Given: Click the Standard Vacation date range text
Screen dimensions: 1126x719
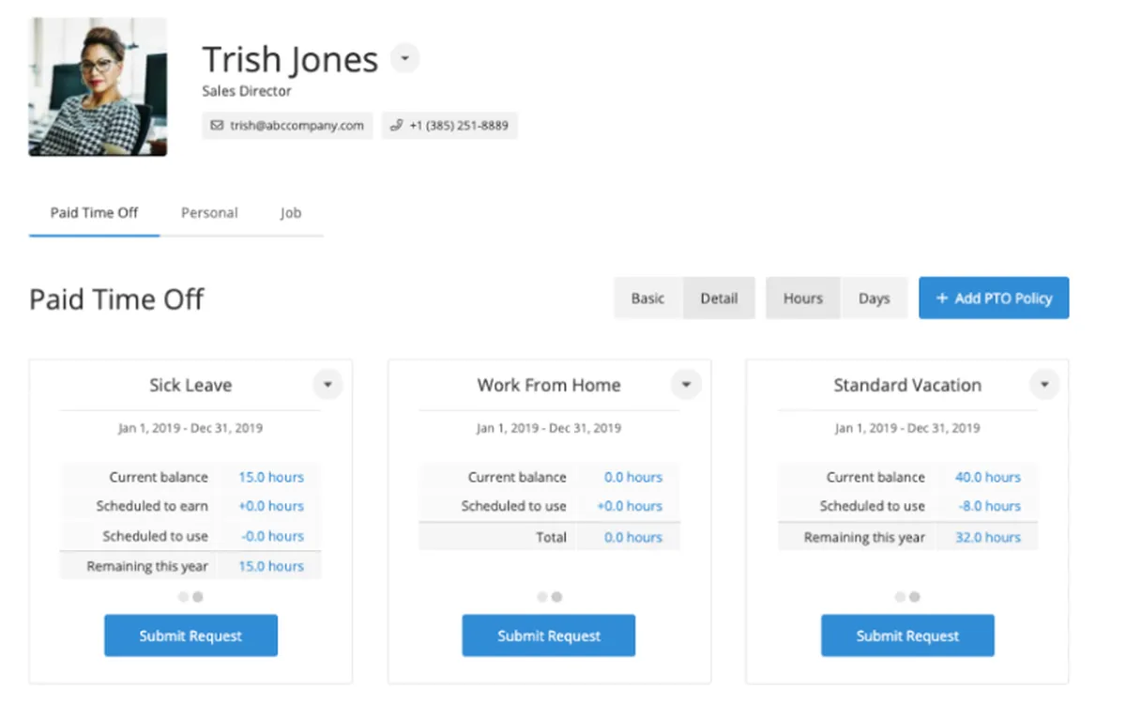Looking at the screenshot, I should 907,428.
